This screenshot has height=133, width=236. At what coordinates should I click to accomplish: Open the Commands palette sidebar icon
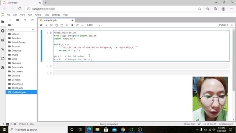tap(3, 40)
